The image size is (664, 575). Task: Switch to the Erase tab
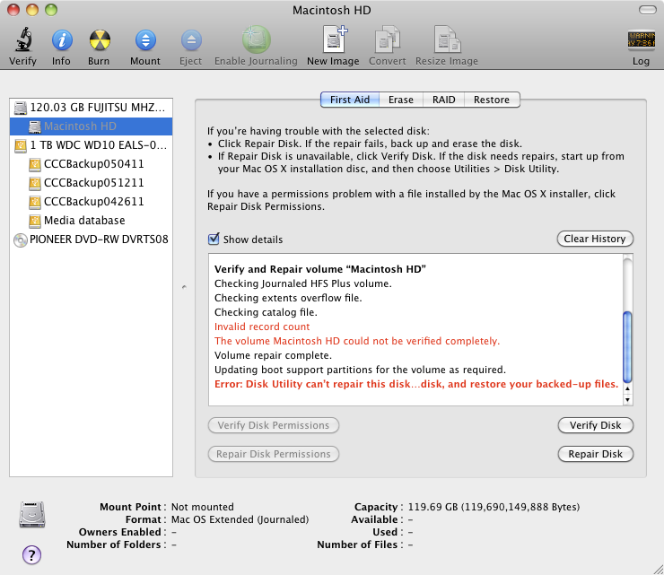(x=400, y=100)
